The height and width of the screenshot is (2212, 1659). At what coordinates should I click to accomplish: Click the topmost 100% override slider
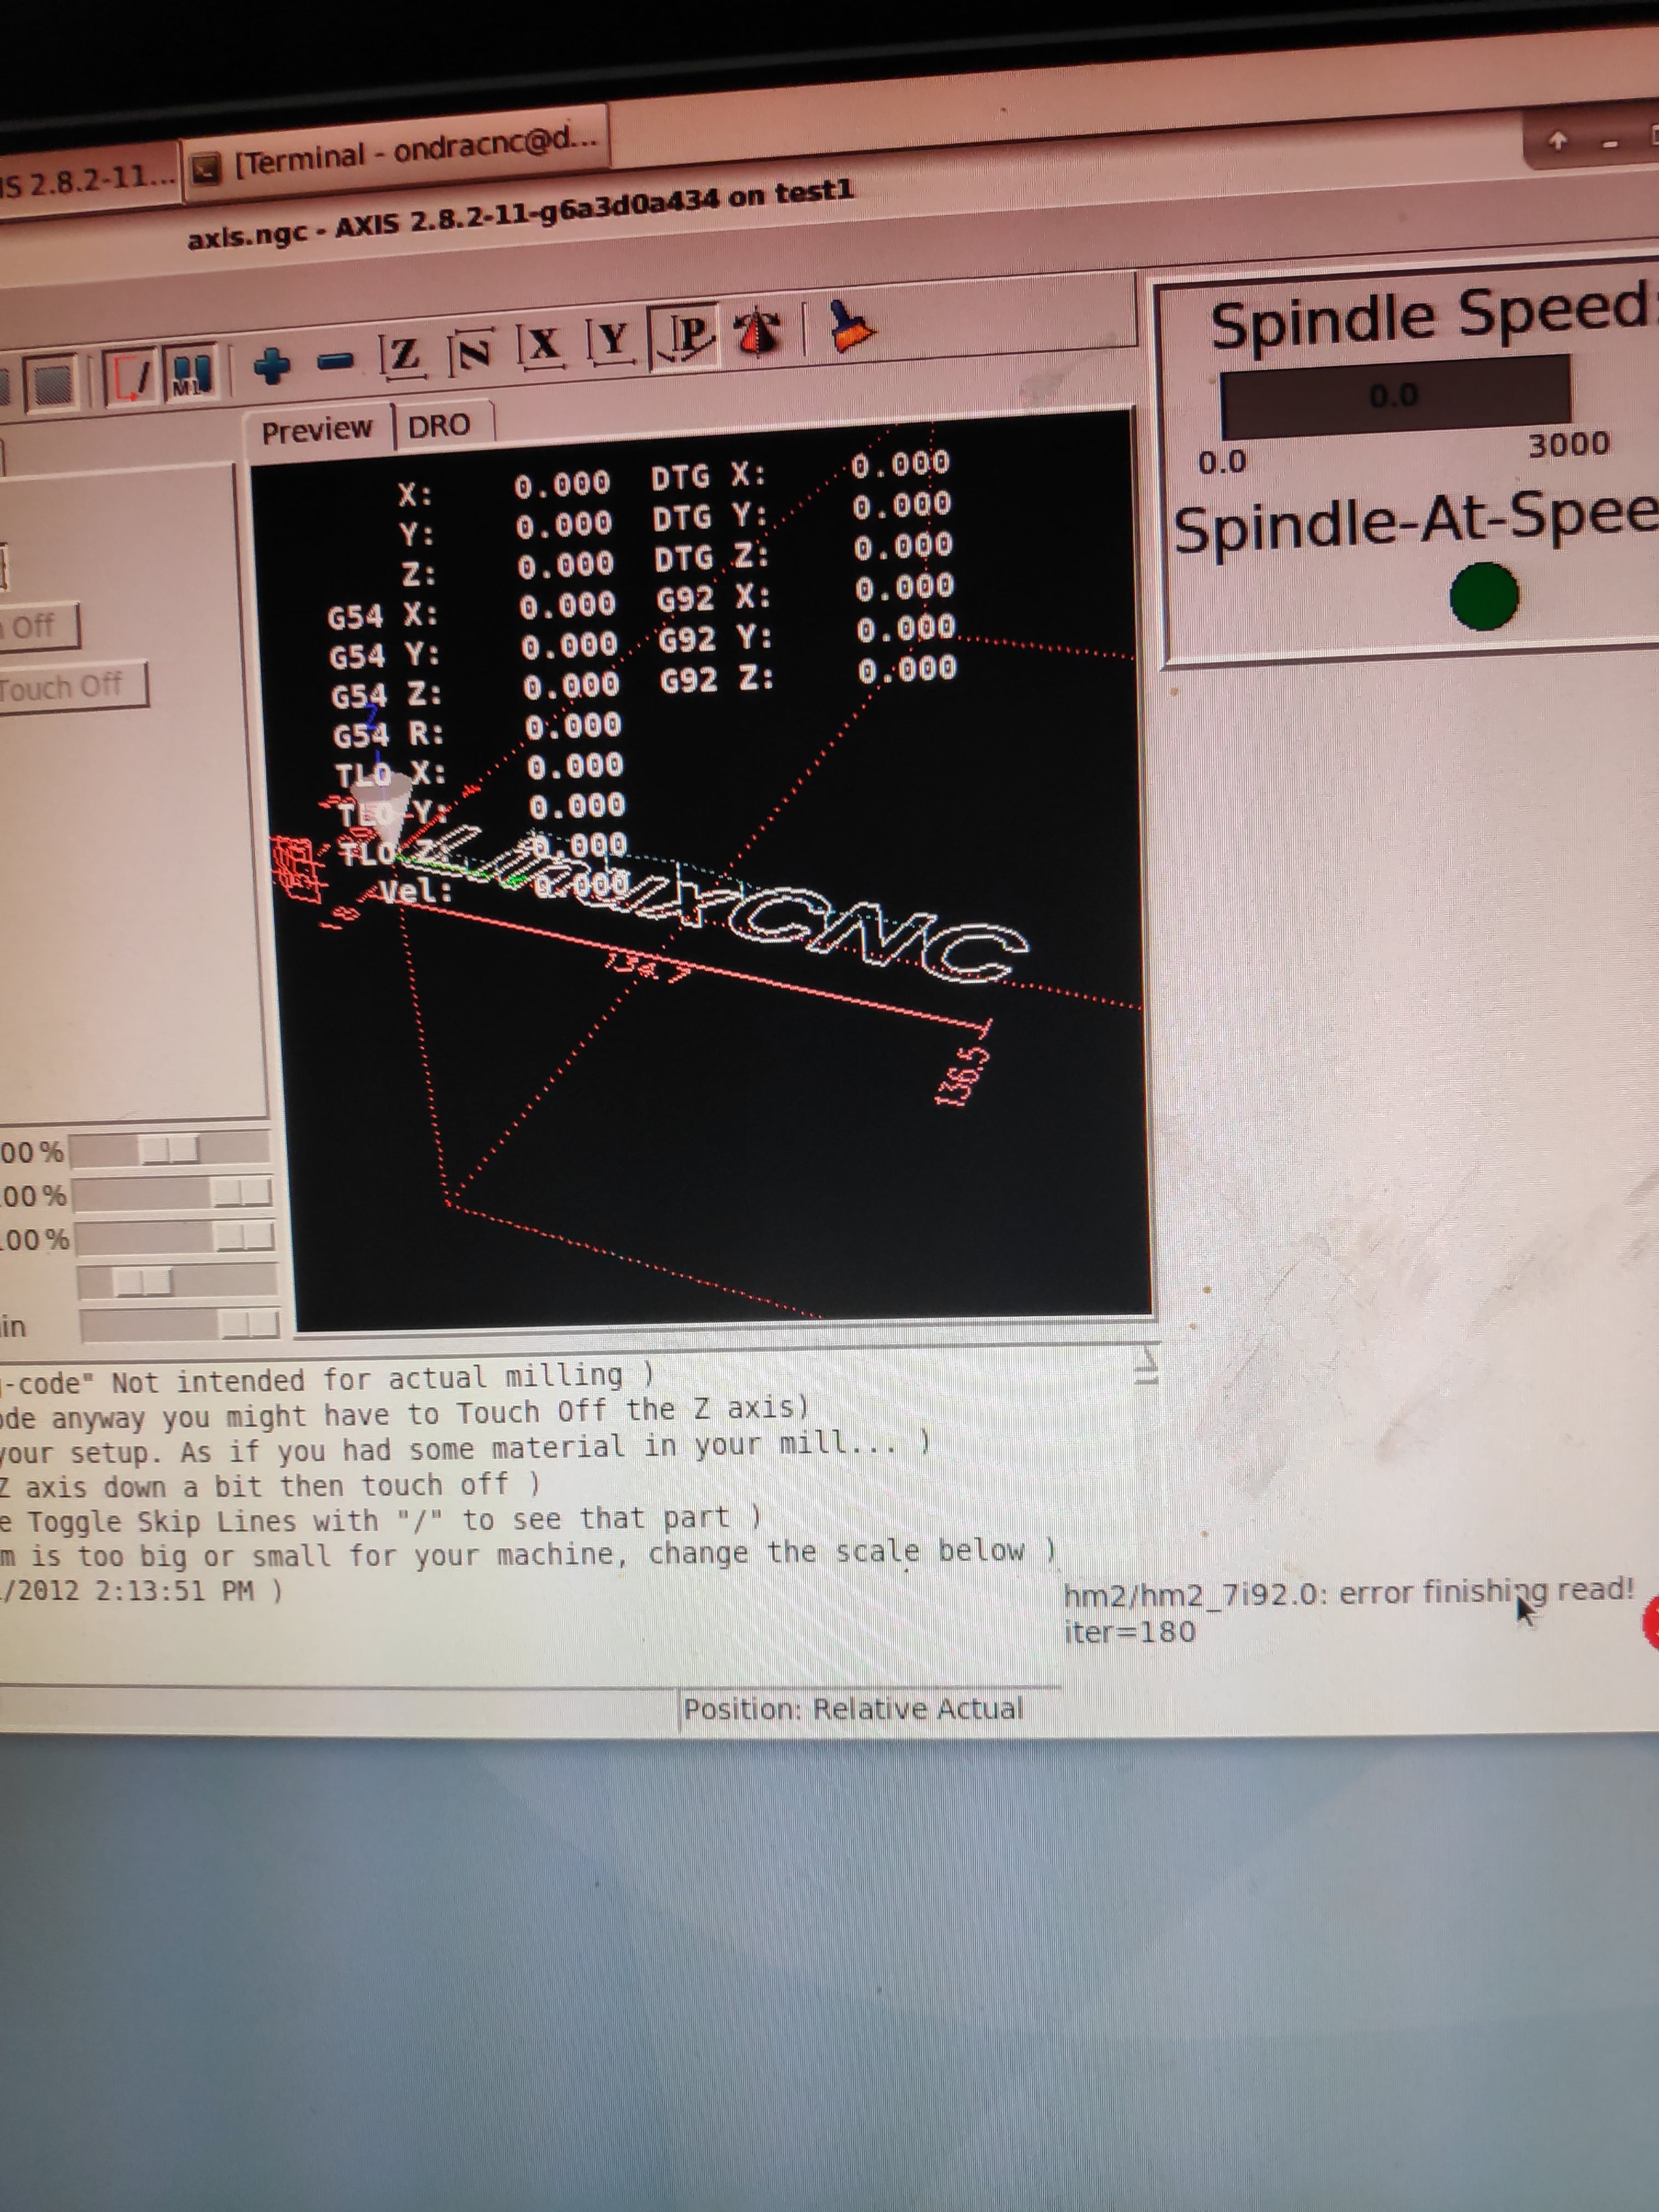coord(170,1150)
